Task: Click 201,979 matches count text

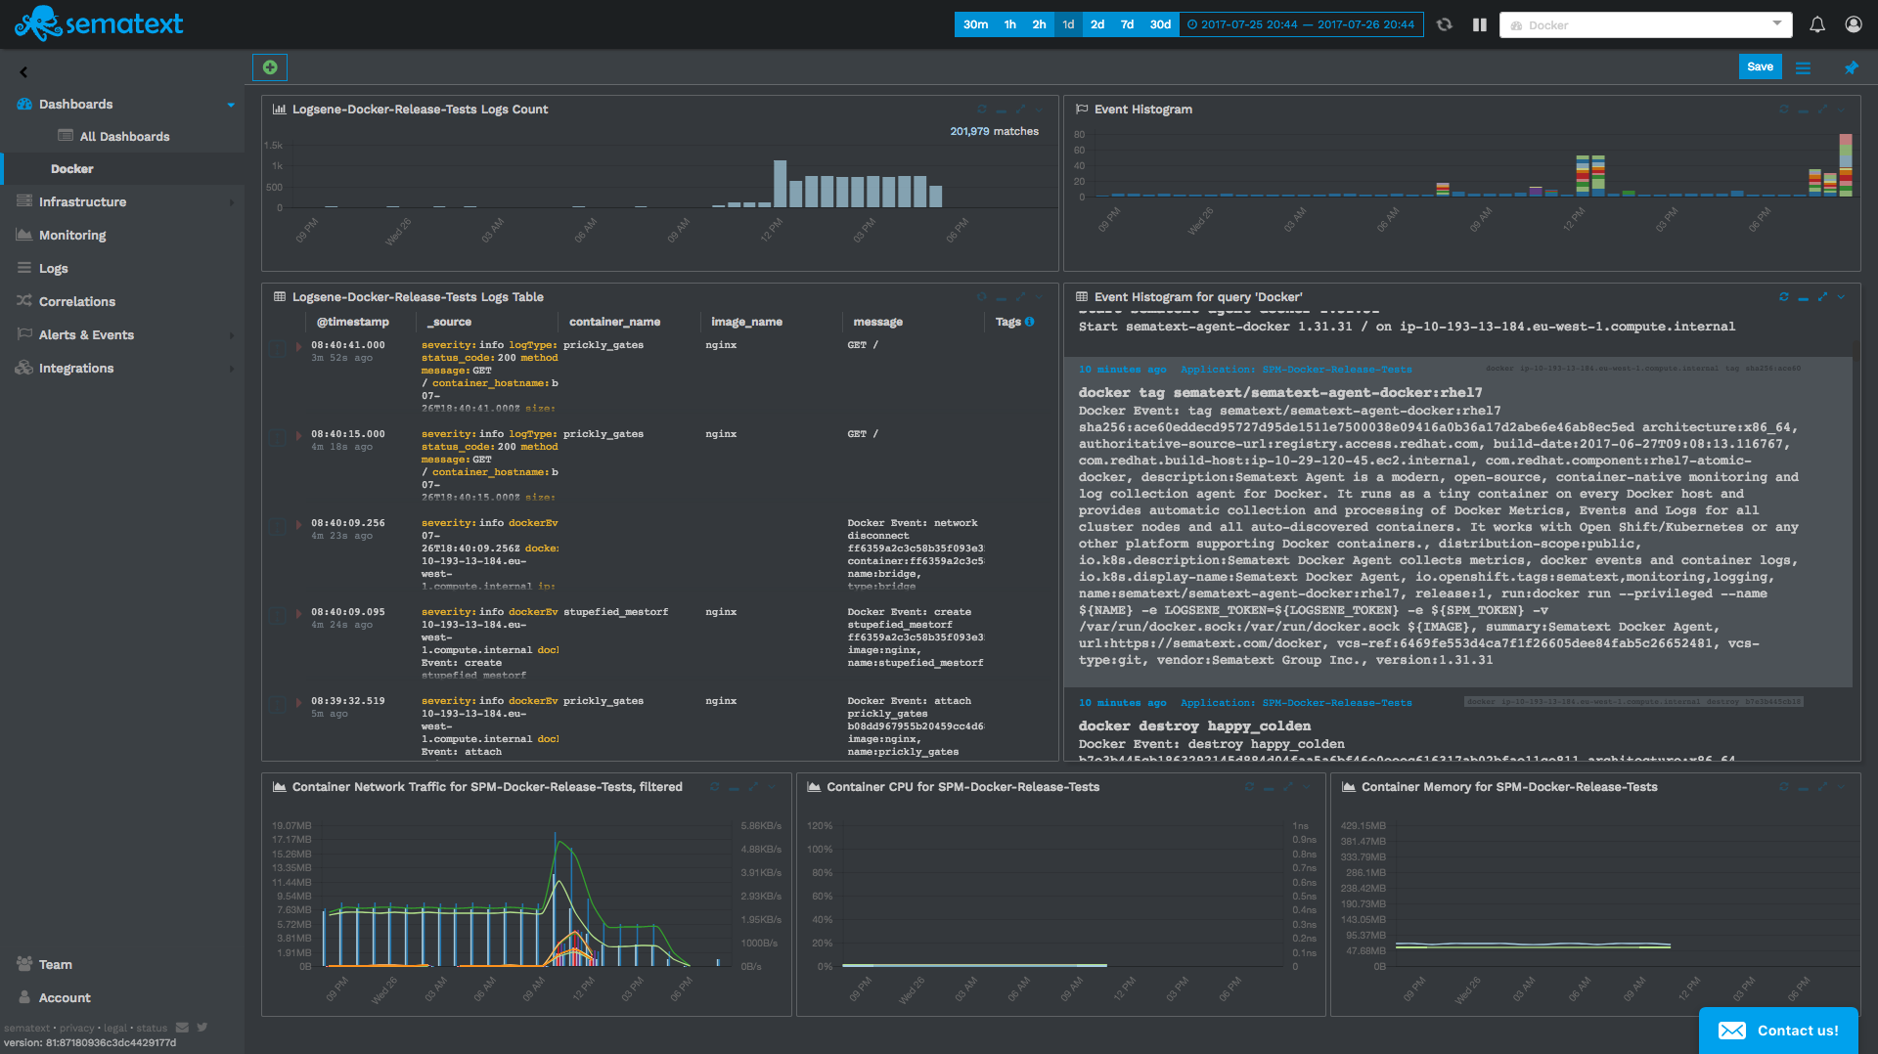Action: 994,131
